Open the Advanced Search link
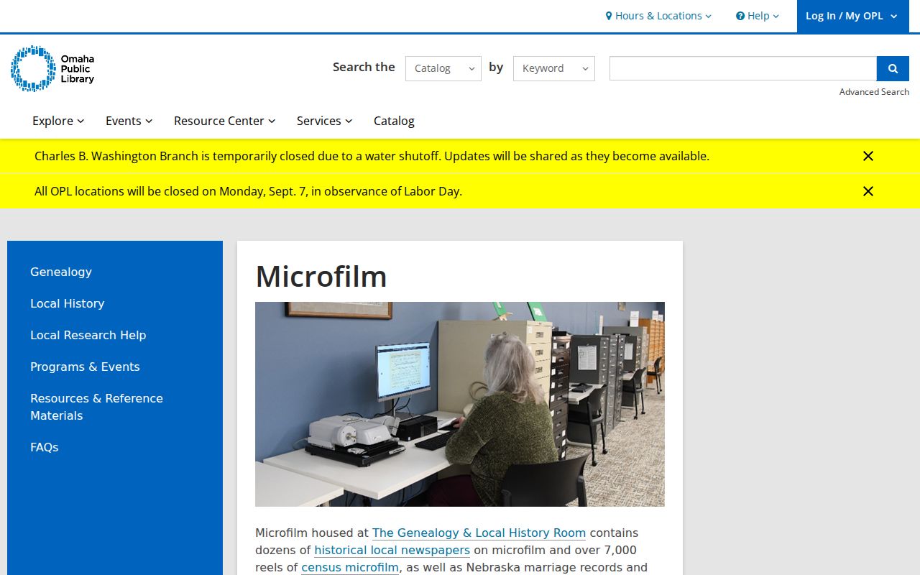The height and width of the screenshot is (575, 920). (874, 92)
